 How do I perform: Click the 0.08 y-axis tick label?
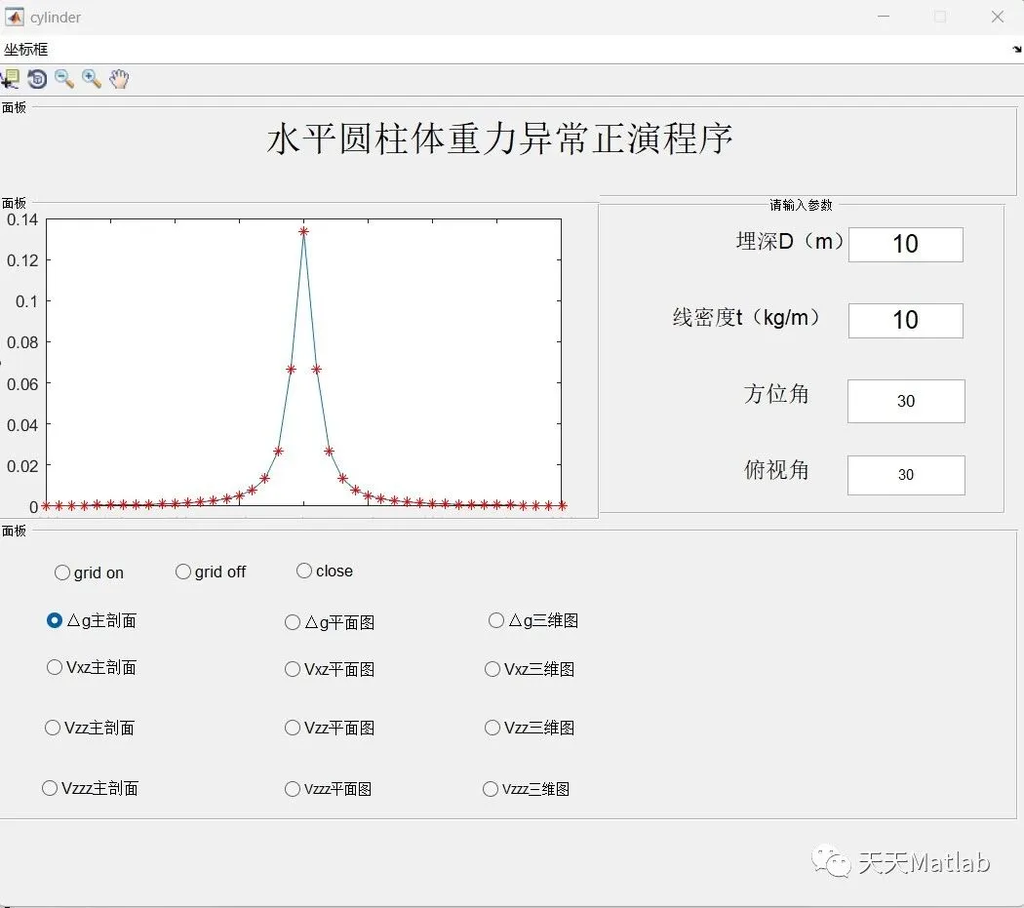(x=22, y=343)
